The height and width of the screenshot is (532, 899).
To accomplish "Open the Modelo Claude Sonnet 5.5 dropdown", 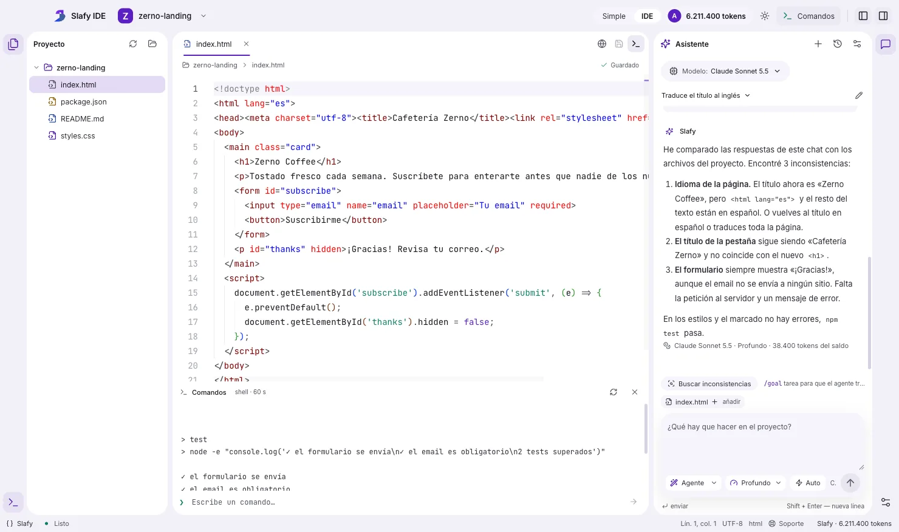I will pos(725,71).
